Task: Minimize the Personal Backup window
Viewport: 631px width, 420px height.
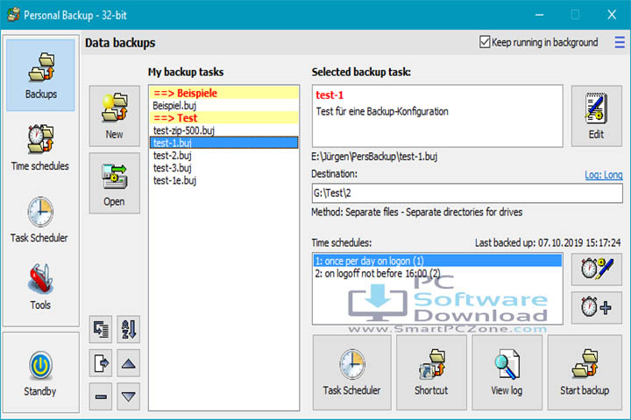Action: point(540,15)
